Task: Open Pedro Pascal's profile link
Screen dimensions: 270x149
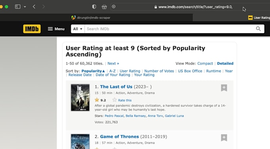Action: (114, 116)
